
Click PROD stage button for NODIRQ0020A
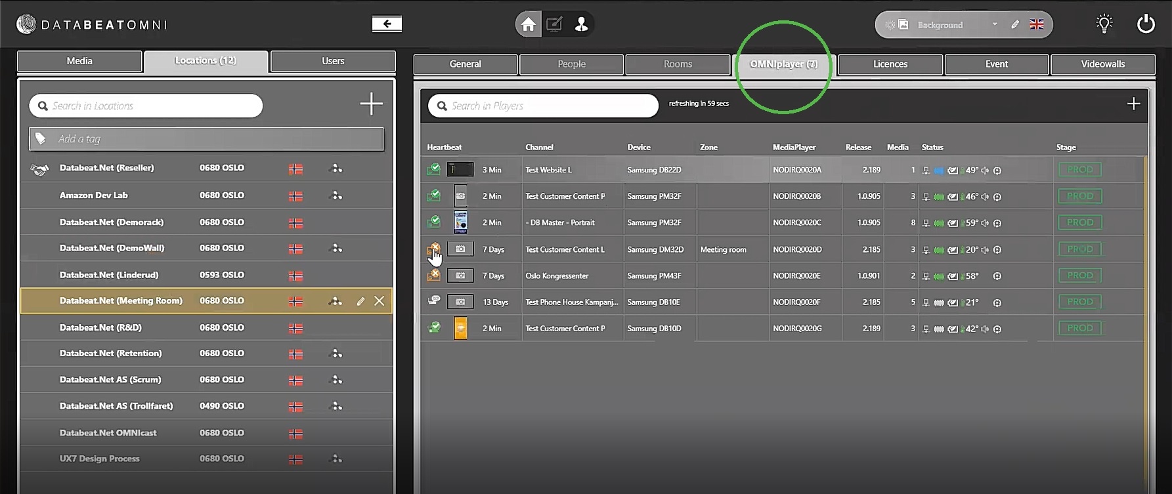(1079, 170)
